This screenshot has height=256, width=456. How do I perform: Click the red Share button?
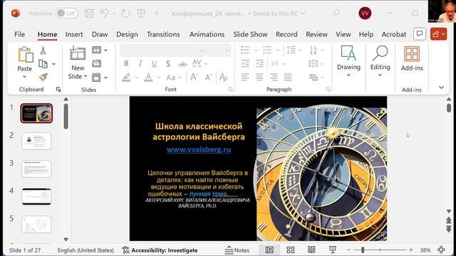(x=438, y=34)
